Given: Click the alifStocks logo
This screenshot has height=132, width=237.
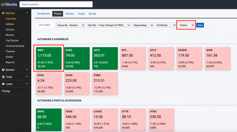Looking at the screenshot, I should [x=8, y=4].
